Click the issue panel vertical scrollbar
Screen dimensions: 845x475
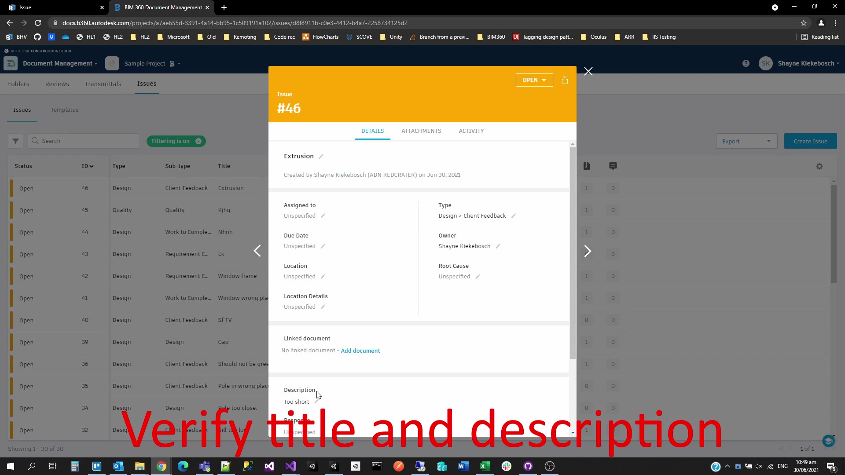pyautogui.click(x=572, y=253)
